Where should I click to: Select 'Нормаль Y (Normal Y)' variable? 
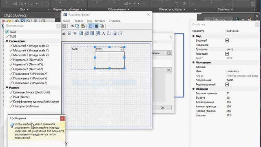28,65
